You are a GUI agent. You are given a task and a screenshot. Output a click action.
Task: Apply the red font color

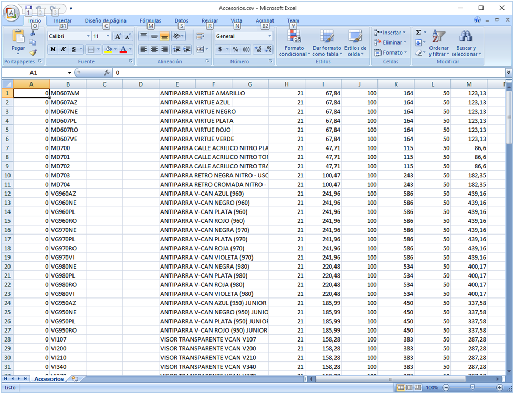point(123,49)
